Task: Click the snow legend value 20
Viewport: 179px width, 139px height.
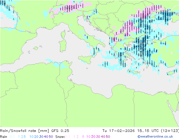Action: (93, 137)
